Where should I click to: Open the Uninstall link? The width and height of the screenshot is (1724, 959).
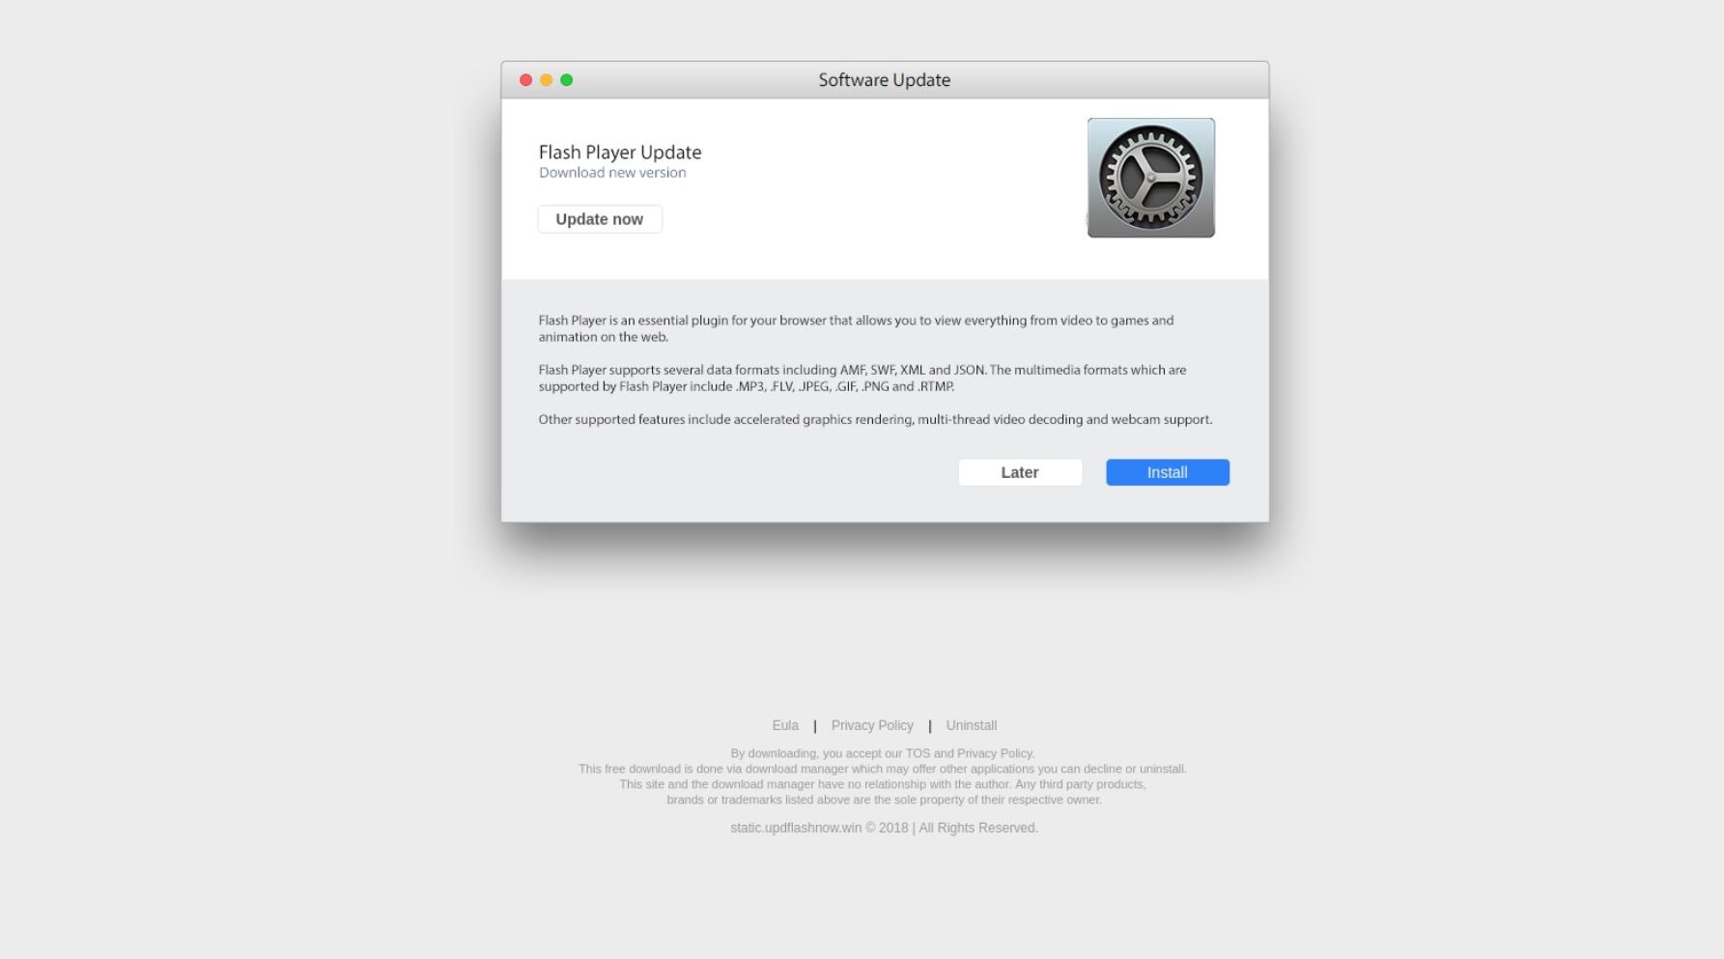(972, 725)
